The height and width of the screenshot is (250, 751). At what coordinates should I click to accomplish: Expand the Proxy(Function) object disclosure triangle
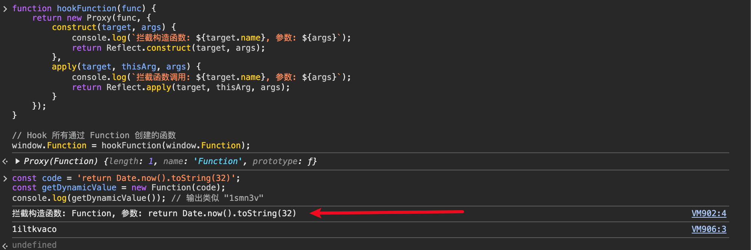[17, 161]
